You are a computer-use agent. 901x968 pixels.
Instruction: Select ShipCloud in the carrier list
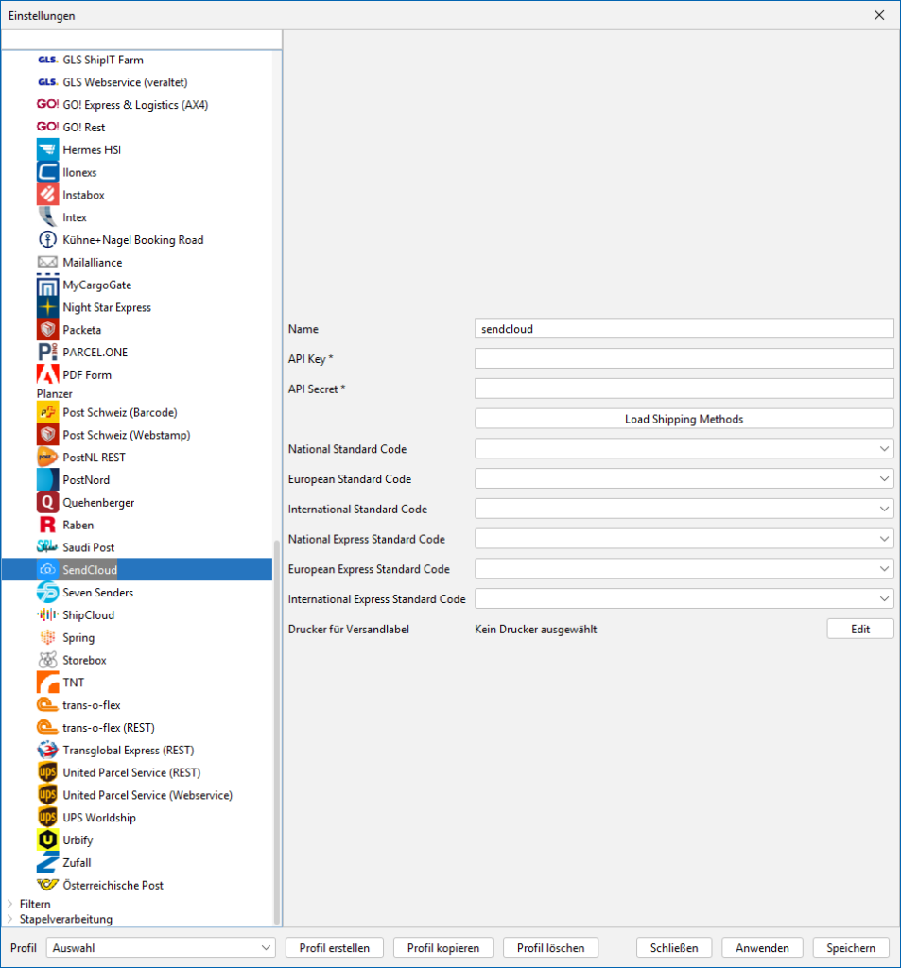[88, 614]
